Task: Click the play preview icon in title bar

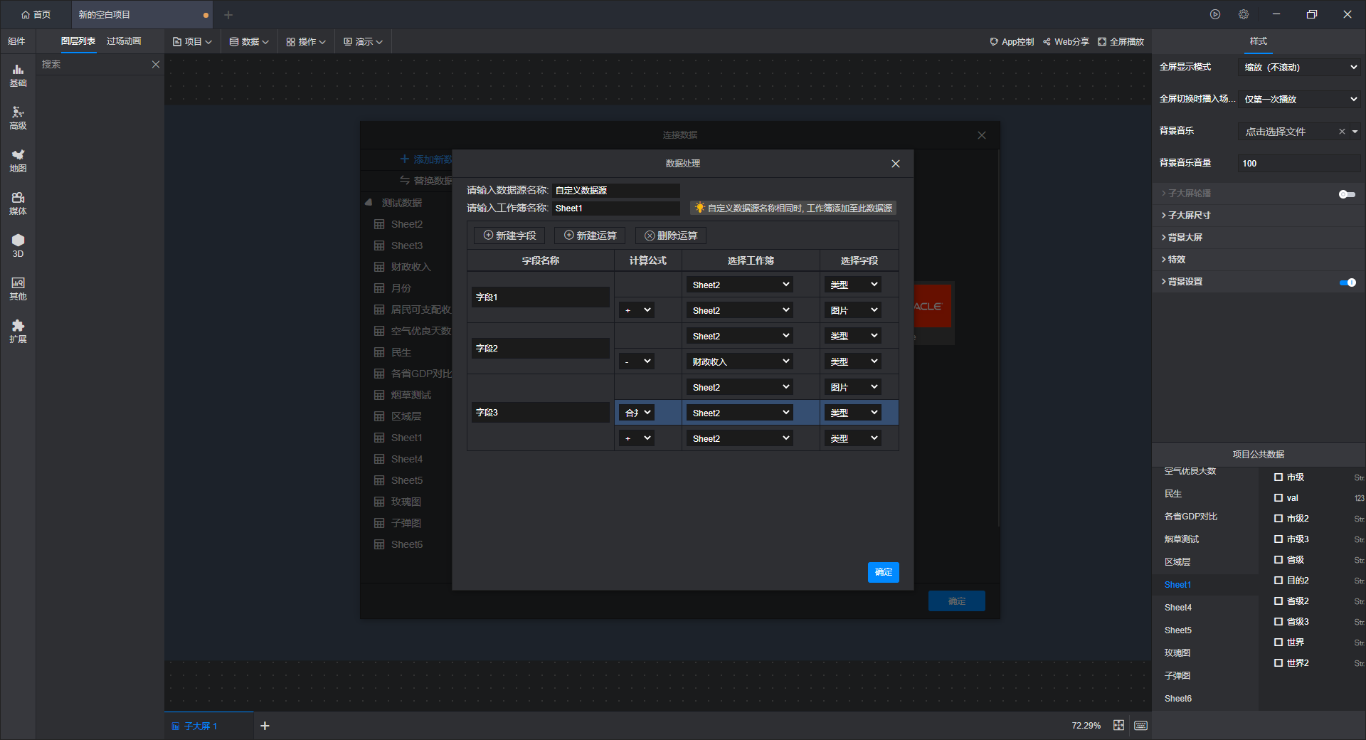Action: coord(1215,14)
